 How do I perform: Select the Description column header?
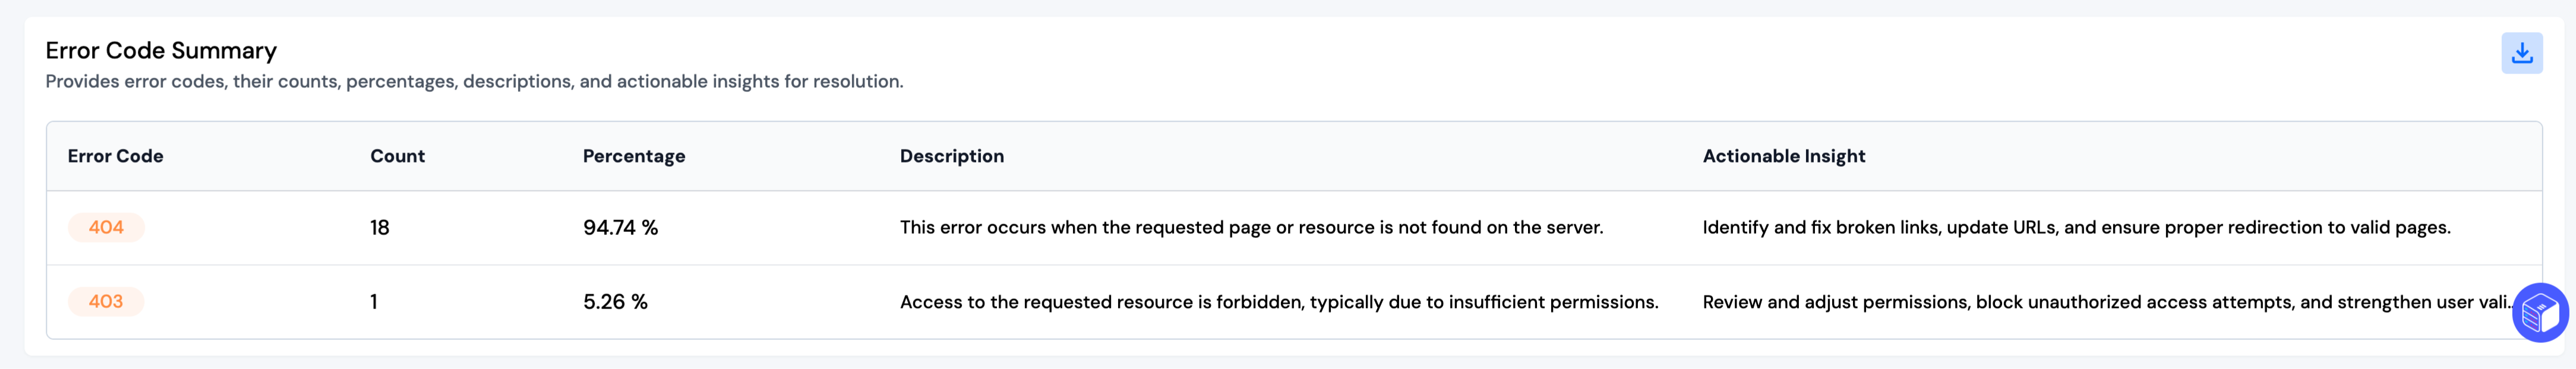951,155
